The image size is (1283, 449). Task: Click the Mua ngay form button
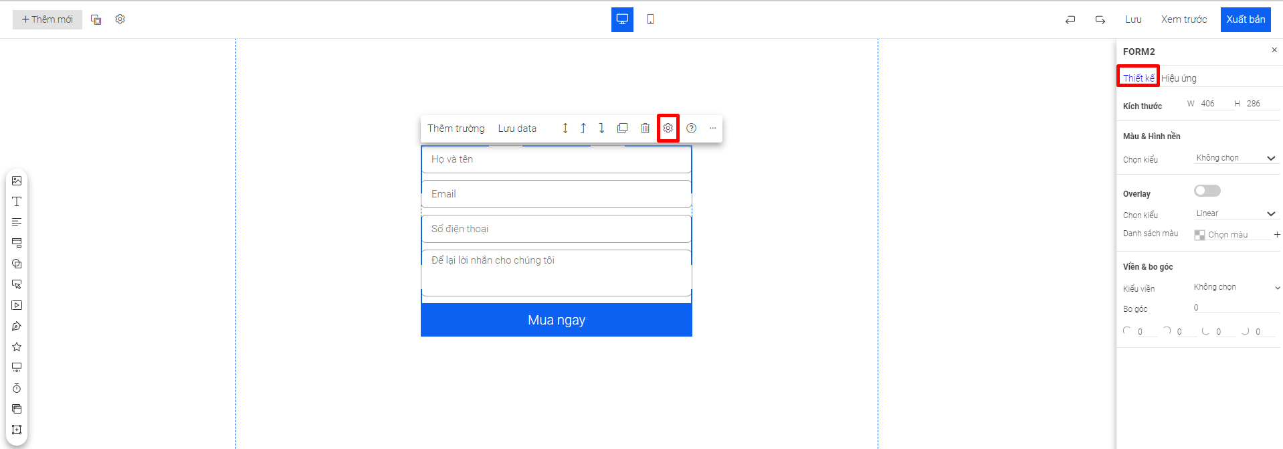(x=557, y=320)
